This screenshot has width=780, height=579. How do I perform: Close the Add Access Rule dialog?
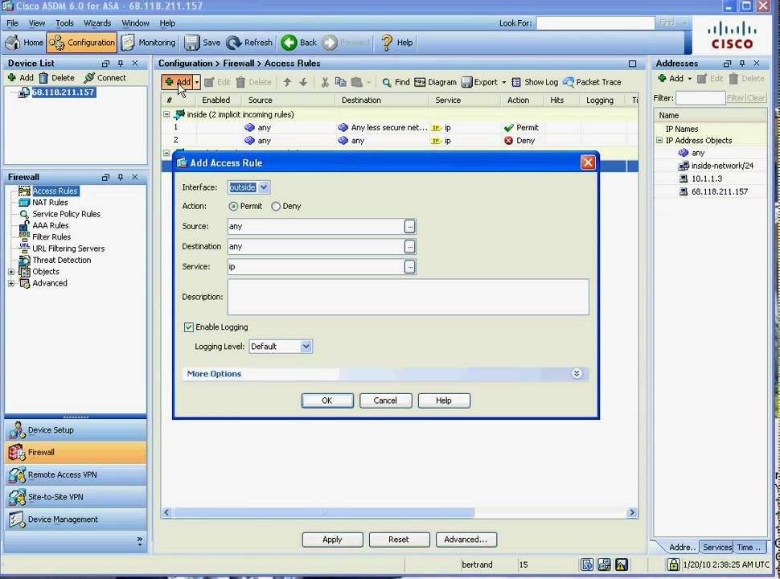coord(588,162)
